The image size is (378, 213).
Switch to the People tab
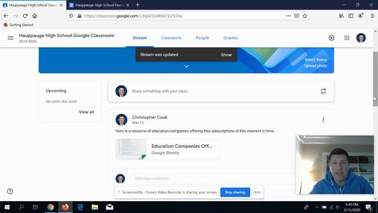[202, 38]
